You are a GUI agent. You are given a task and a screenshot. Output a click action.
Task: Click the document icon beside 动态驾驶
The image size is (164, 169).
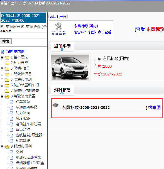[x=12, y=141]
